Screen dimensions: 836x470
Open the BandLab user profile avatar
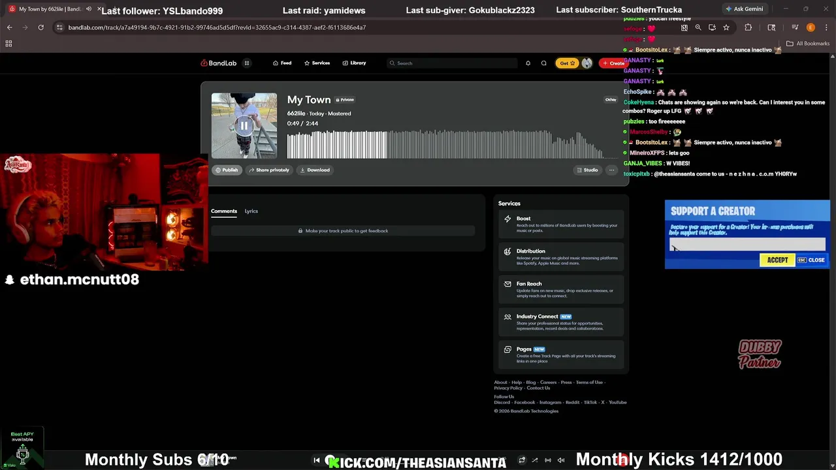click(587, 63)
